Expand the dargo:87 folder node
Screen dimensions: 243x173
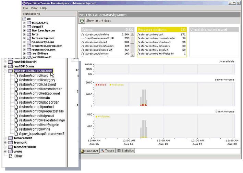click(x=24, y=27)
